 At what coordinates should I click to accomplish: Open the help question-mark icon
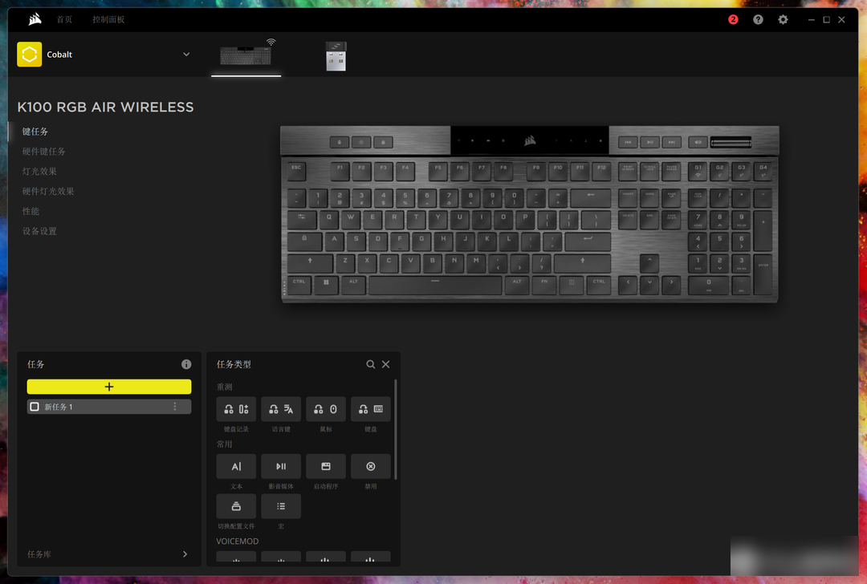coord(758,19)
